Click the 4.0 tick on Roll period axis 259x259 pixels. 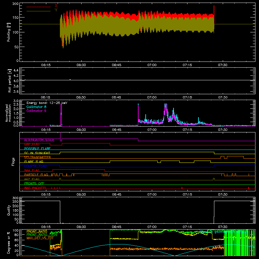(16, 81)
